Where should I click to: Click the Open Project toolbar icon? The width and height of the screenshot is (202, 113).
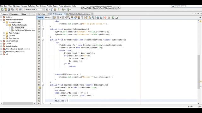click(9, 9)
